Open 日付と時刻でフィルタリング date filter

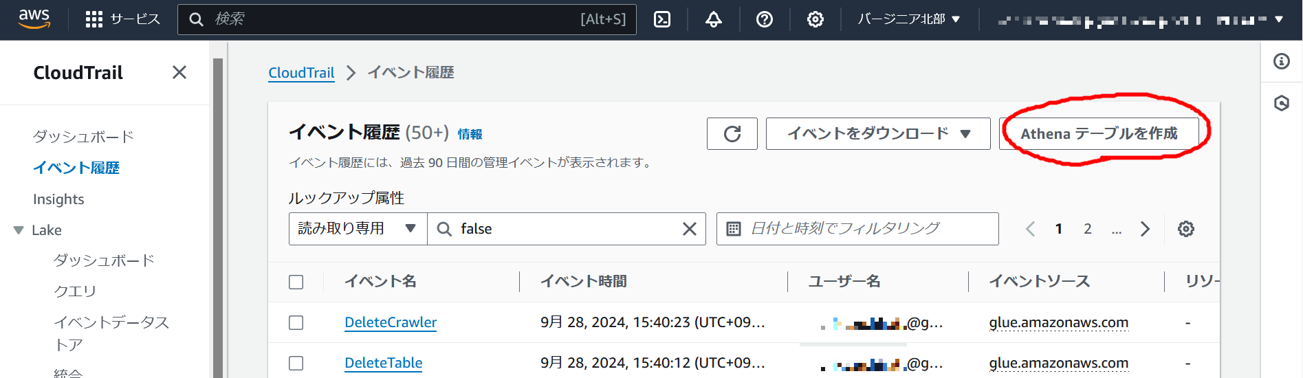[x=857, y=229]
